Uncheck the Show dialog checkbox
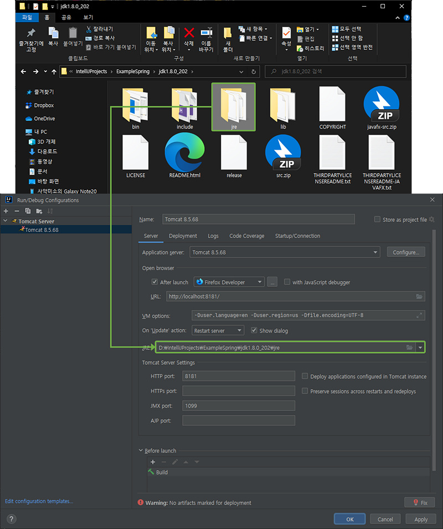Image resolution: width=443 pixels, height=529 pixels. pos(254,330)
